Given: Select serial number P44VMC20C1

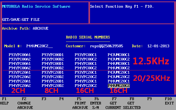Looking at the screenshot, I should pyautogui.click(x=119, y=81).
